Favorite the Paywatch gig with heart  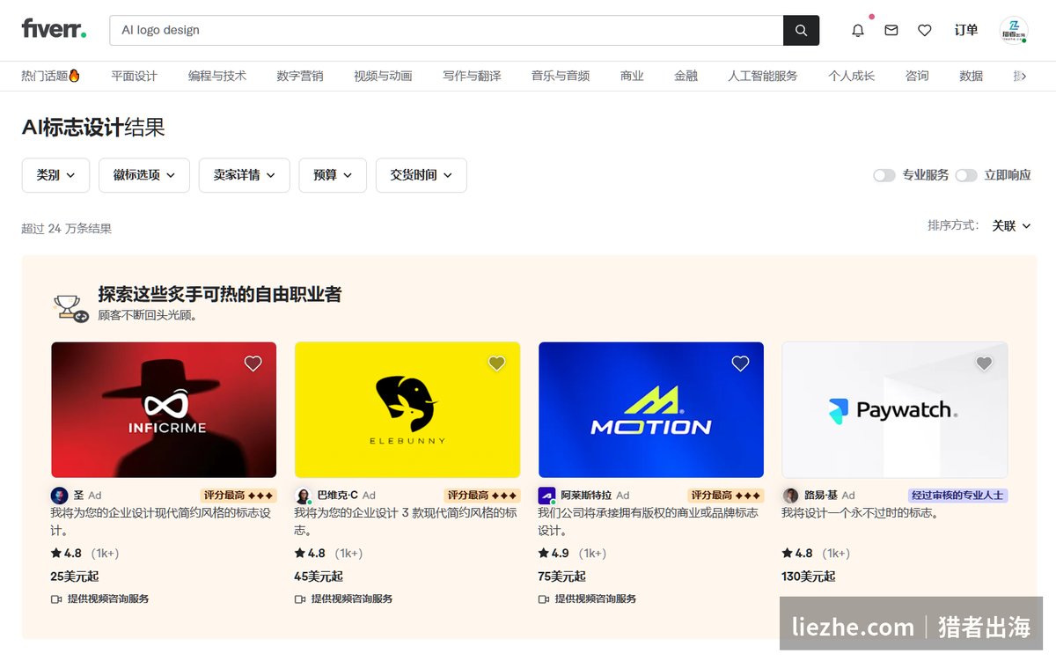click(985, 364)
